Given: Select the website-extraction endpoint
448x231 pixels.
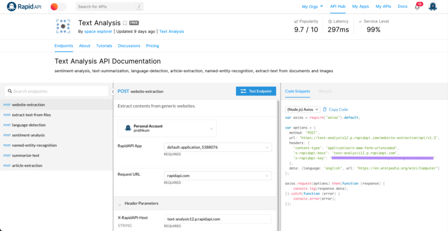Looking at the screenshot, I should point(57,105).
